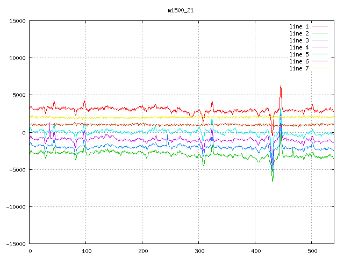Select the 'line 4' legend label
Image resolution: width=344 pixels, height=258 pixels.
click(x=299, y=47)
